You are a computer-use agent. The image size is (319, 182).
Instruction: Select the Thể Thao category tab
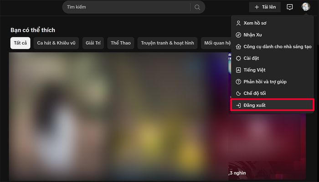[121, 43]
